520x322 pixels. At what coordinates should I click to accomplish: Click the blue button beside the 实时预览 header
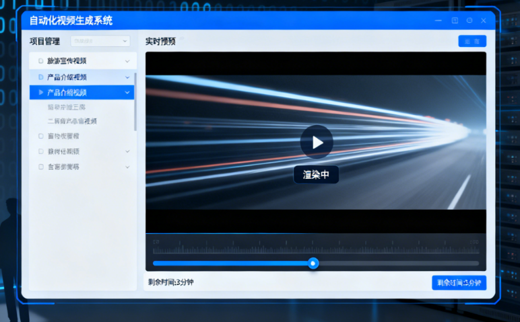472,41
